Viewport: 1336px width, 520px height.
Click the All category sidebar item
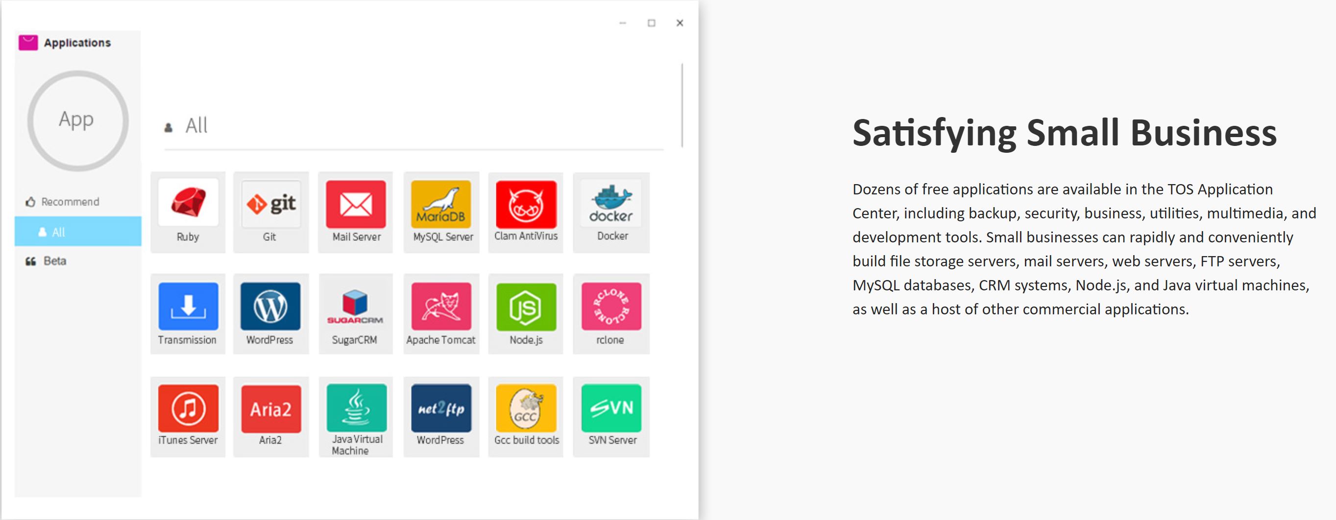78,232
